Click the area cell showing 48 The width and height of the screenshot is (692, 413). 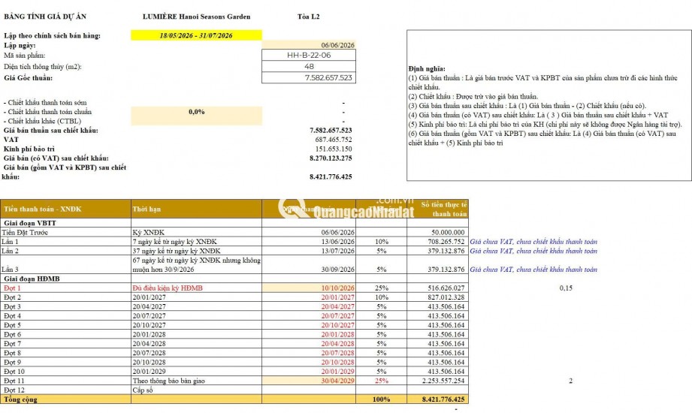pyautogui.click(x=309, y=67)
